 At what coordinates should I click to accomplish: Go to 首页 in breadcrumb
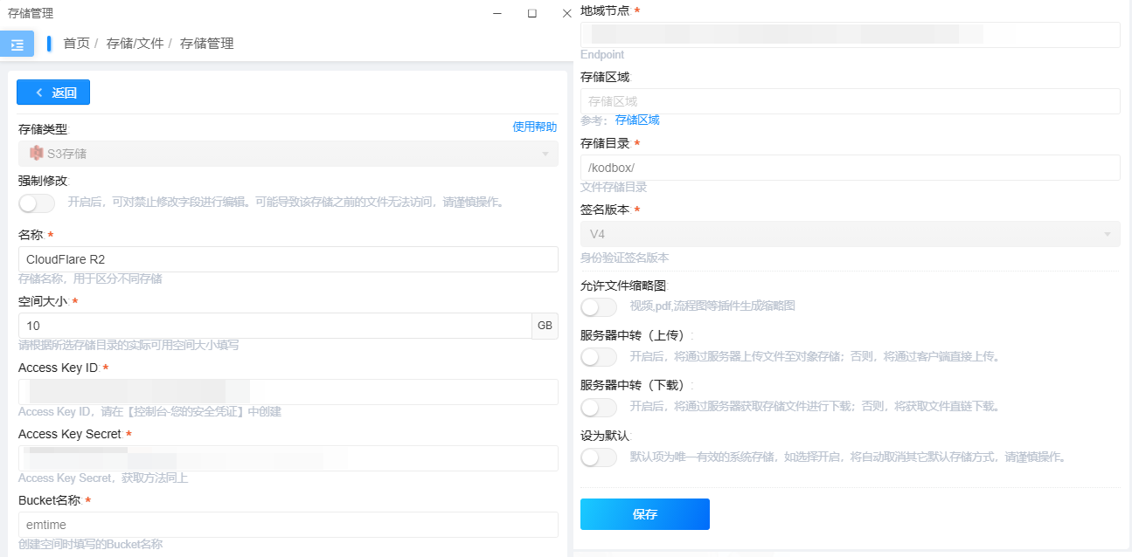click(x=76, y=44)
